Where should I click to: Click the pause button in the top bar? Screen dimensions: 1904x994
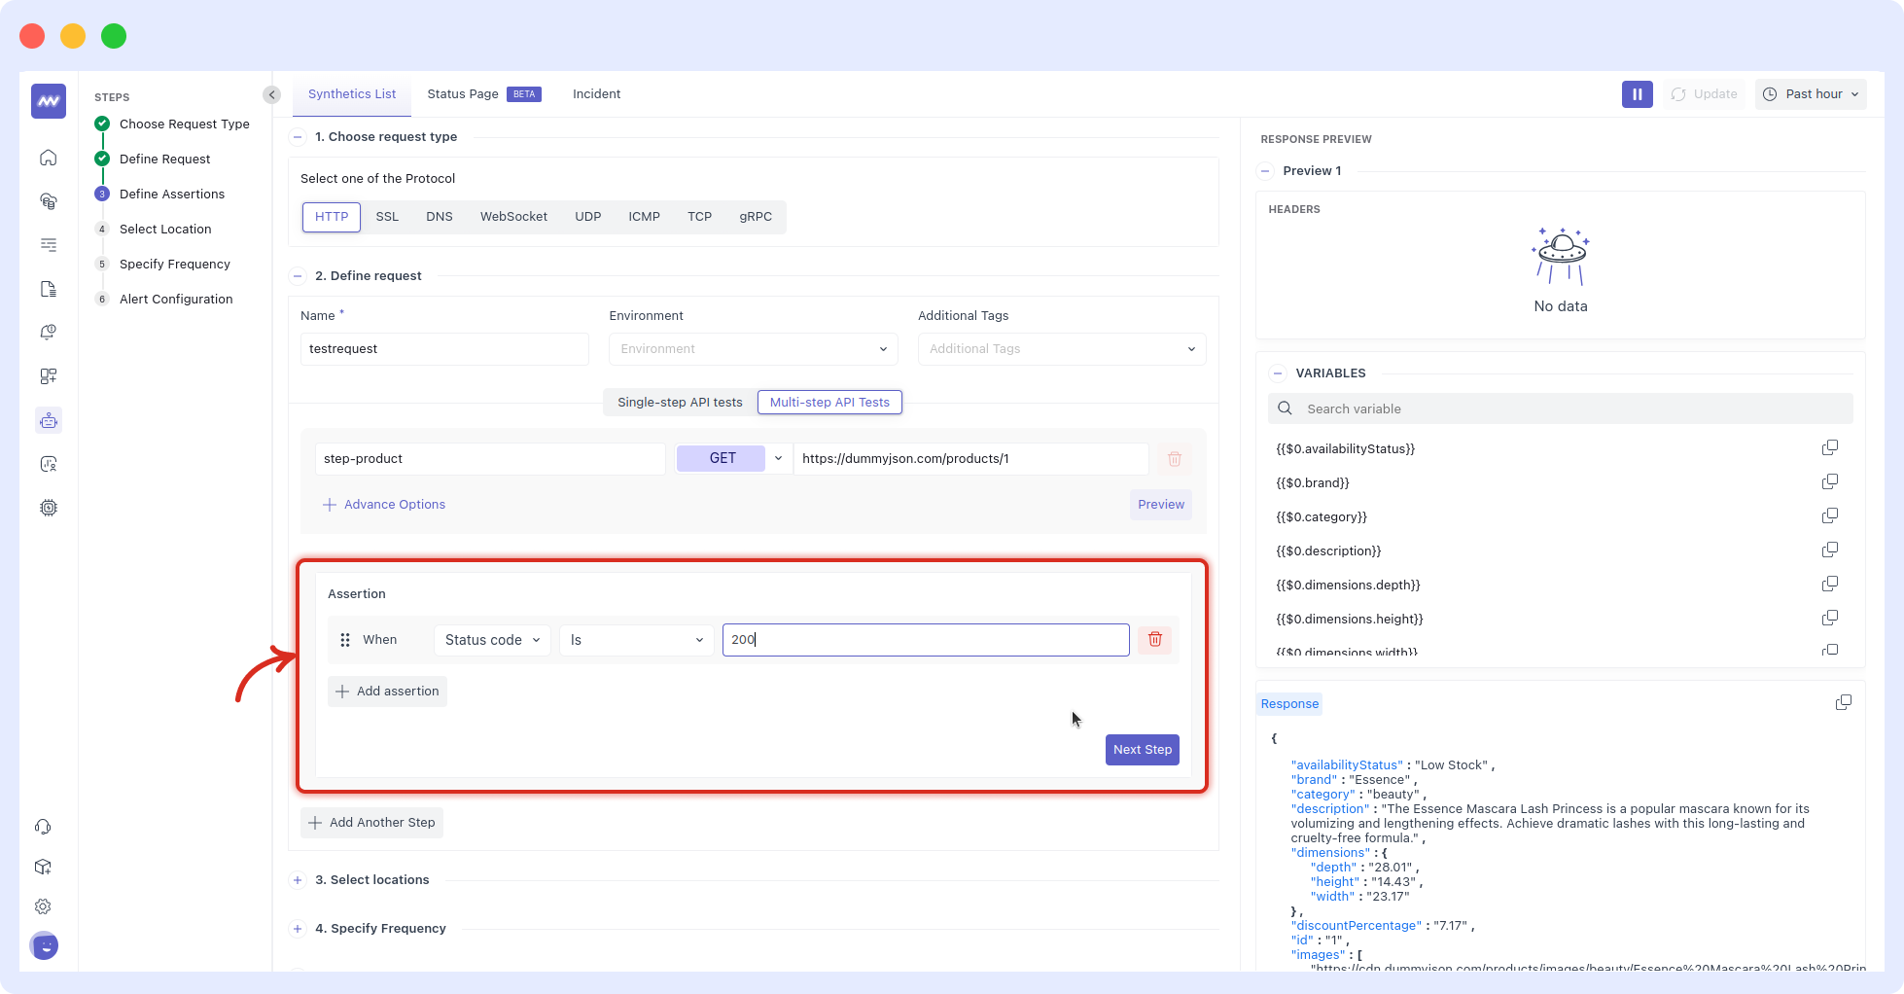tap(1637, 93)
